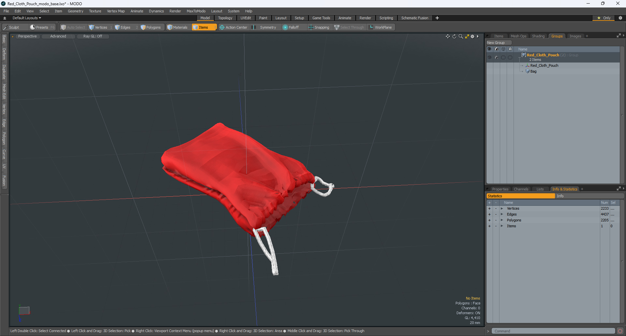626x336 pixels.
Task: Open Images panel tab
Action: [575, 36]
